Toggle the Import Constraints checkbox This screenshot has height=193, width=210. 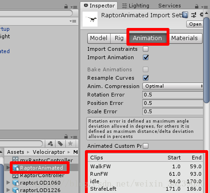coord(146,49)
